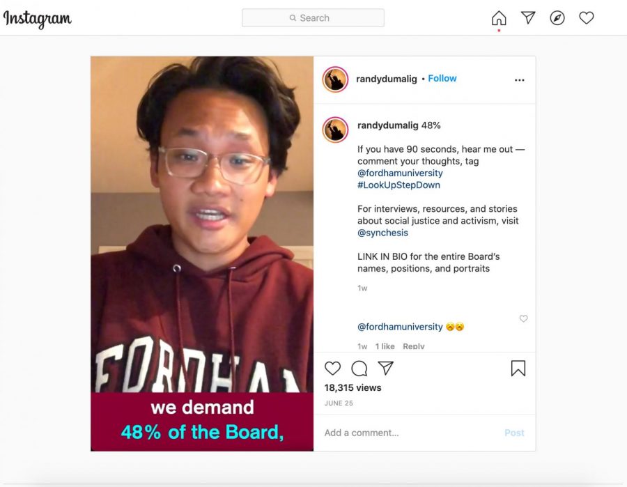
Task: Open randydumalig profile picture in post header
Action: tap(335, 79)
